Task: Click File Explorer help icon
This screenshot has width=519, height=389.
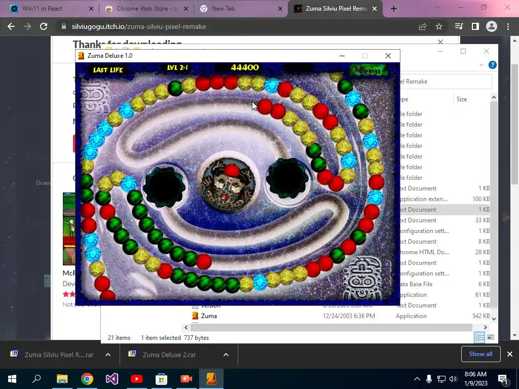Action: click(x=493, y=65)
